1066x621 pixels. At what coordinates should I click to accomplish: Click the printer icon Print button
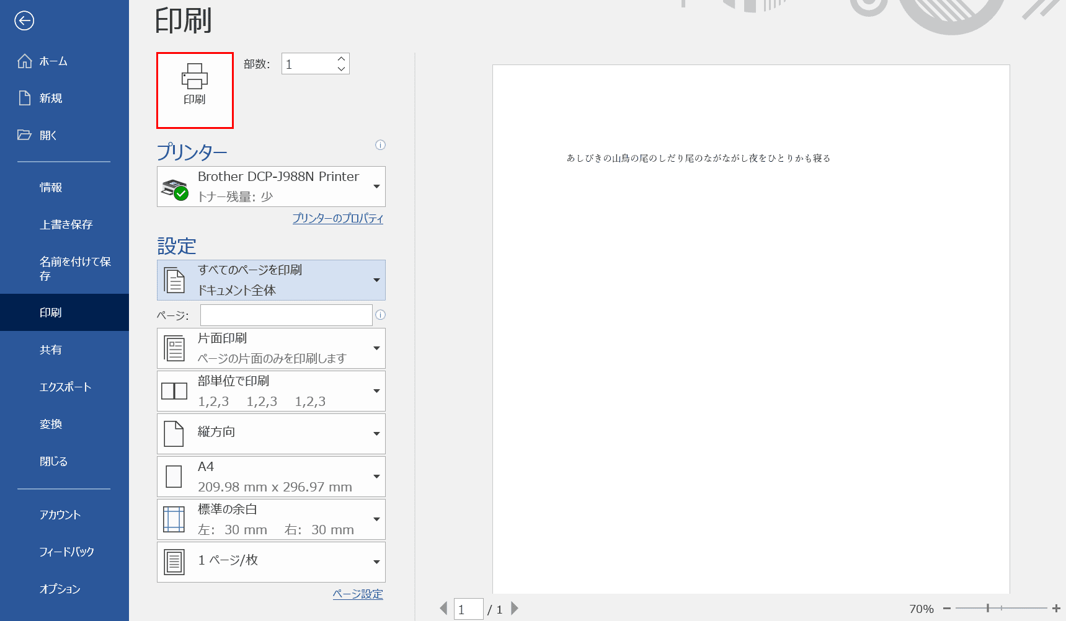(x=195, y=90)
